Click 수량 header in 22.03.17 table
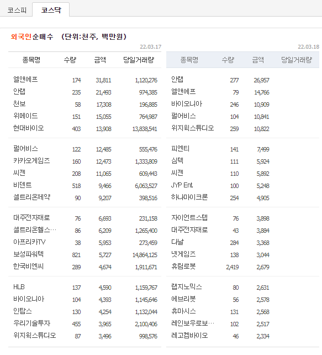 click(70, 60)
